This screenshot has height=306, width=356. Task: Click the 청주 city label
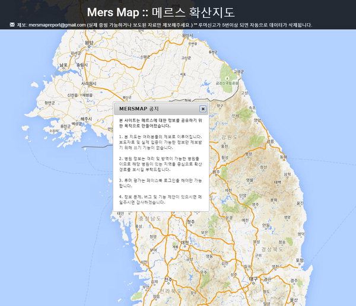point(190,222)
